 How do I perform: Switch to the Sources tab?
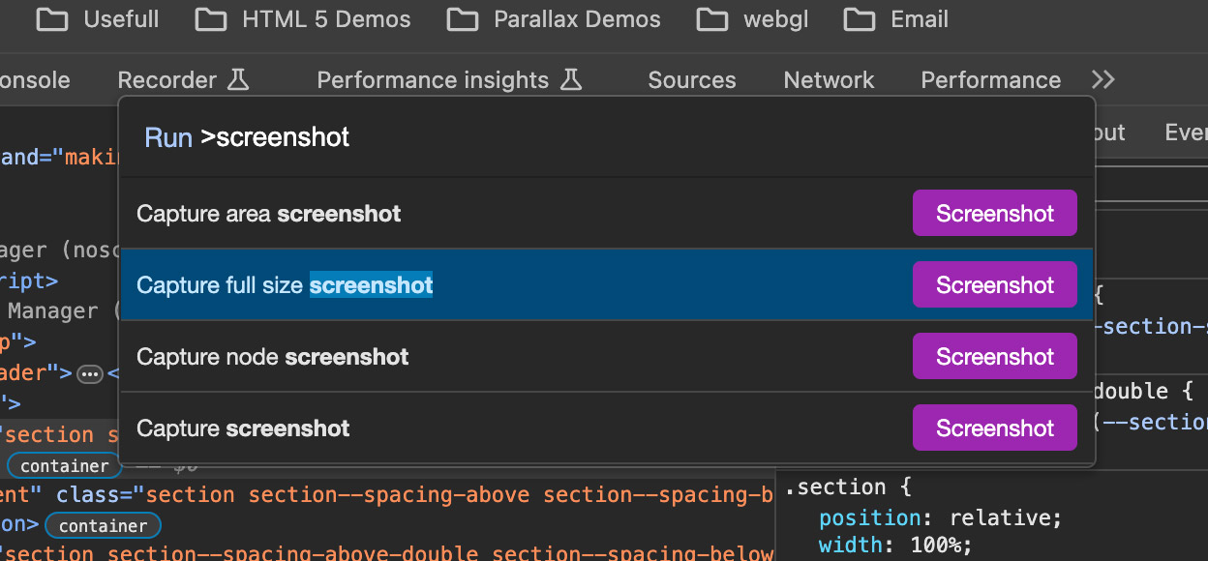click(692, 80)
